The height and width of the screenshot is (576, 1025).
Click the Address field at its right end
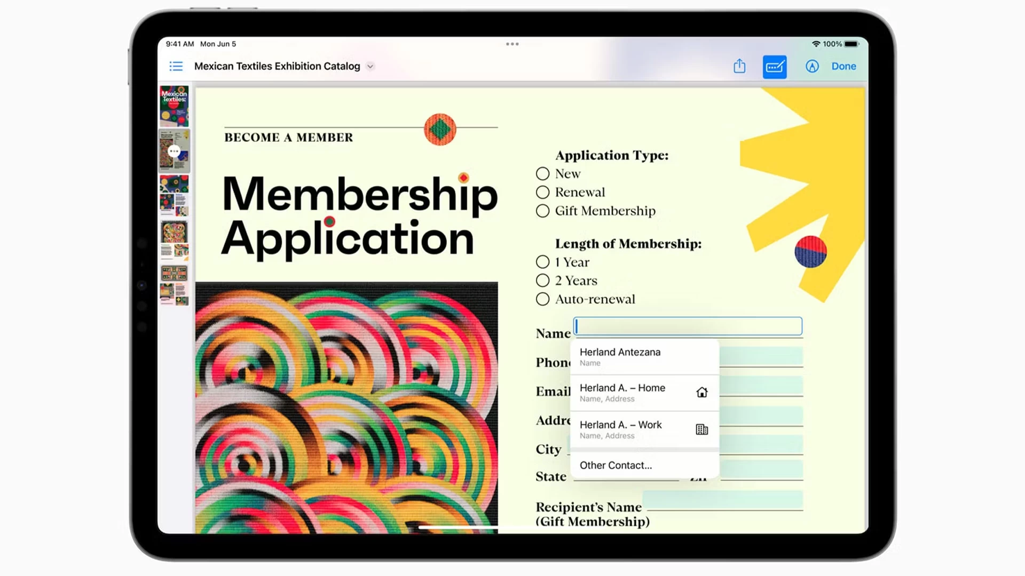click(x=761, y=415)
